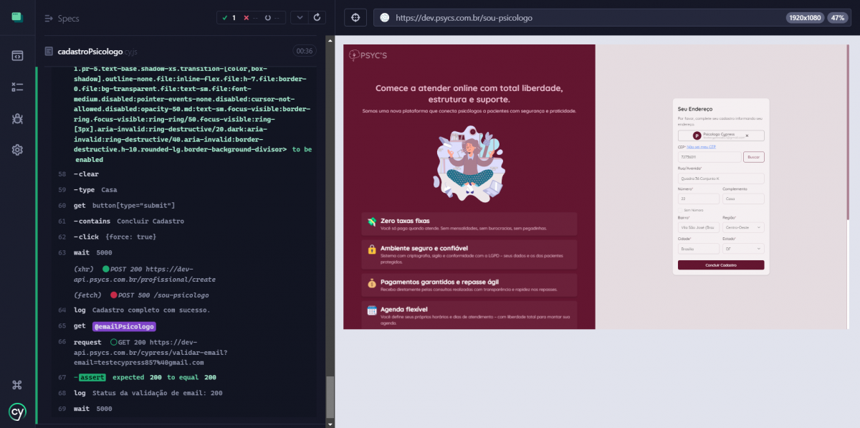Open the 1920x1080 viewport size menu
Image resolution: width=860 pixels, height=428 pixels.
[805, 17]
